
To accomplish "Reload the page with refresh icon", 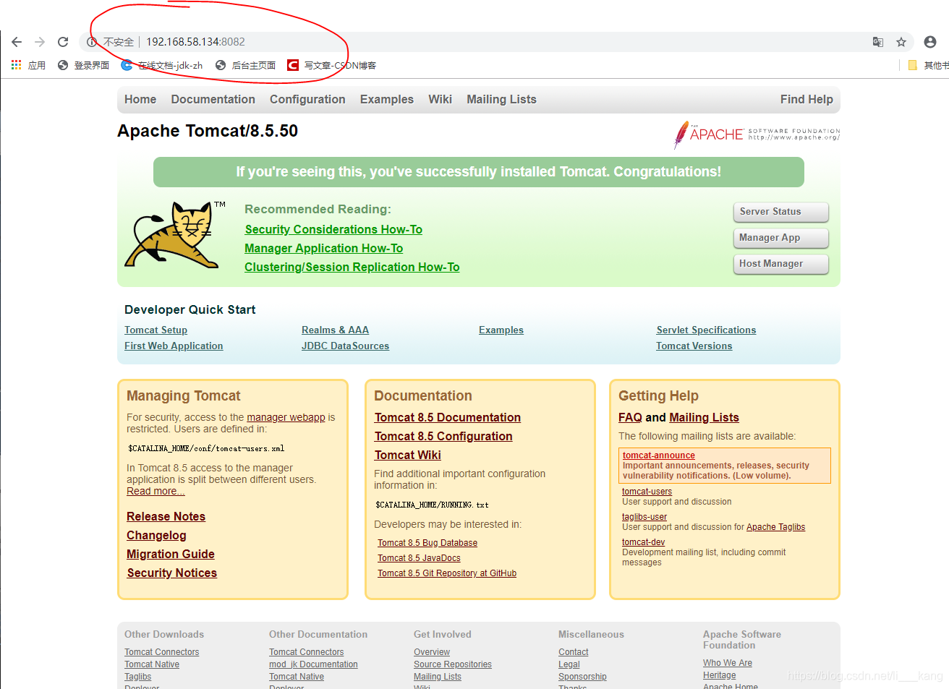I will point(63,42).
